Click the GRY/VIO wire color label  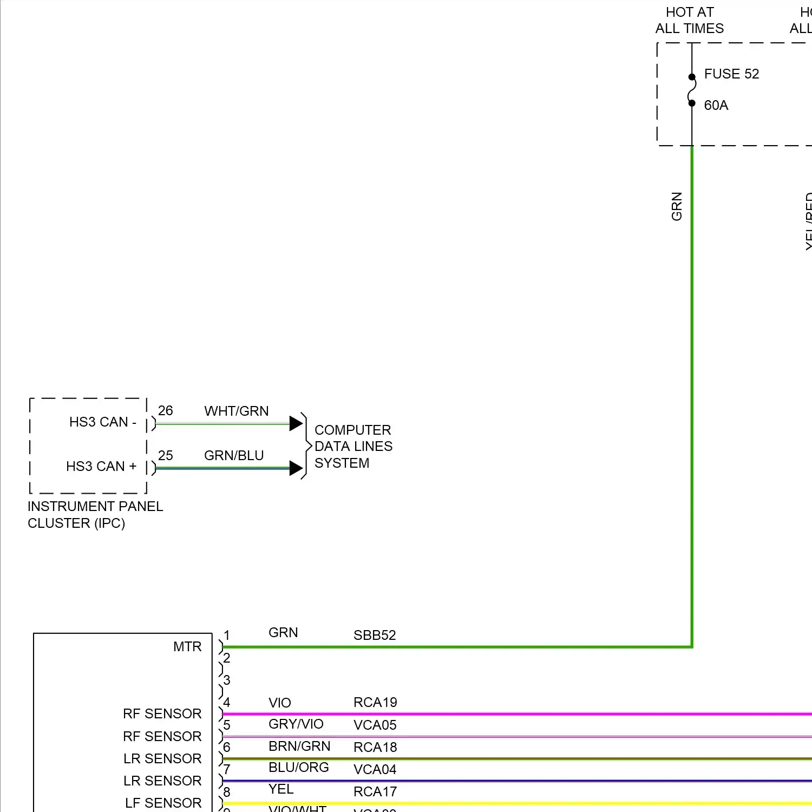pyautogui.click(x=296, y=724)
